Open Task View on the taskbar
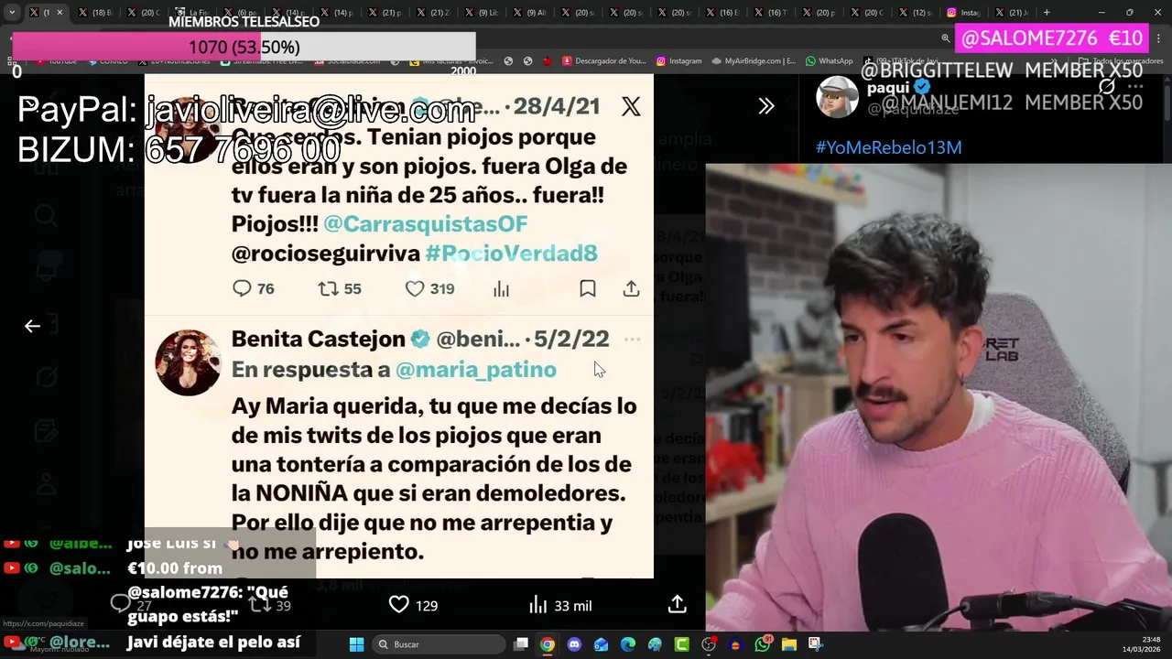The width and height of the screenshot is (1172, 659). coord(521,644)
